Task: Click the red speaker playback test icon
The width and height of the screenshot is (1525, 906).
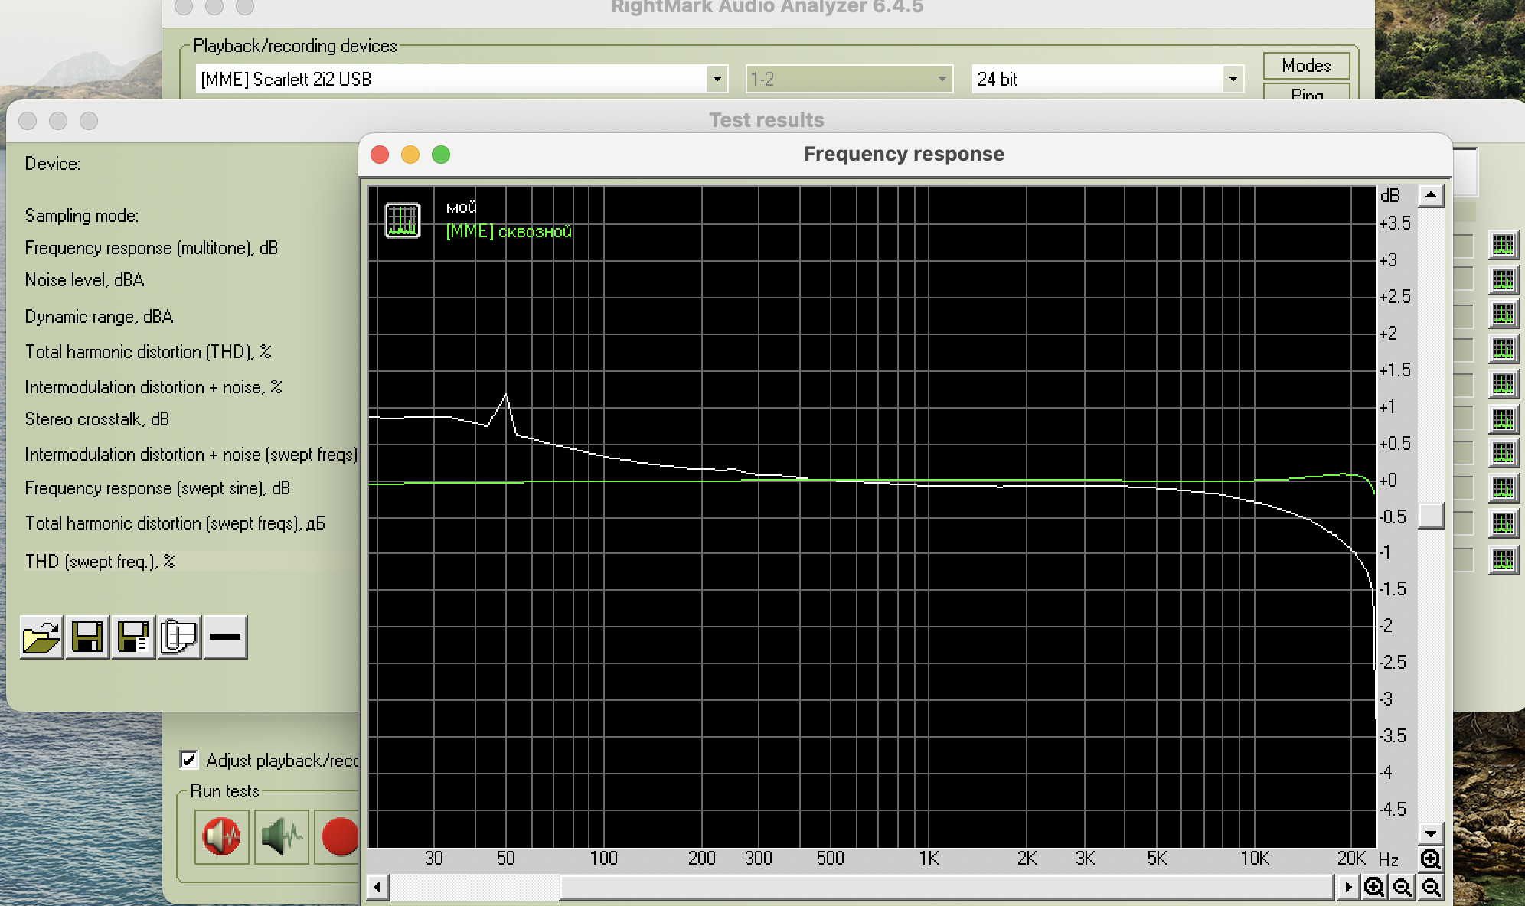Action: (221, 836)
